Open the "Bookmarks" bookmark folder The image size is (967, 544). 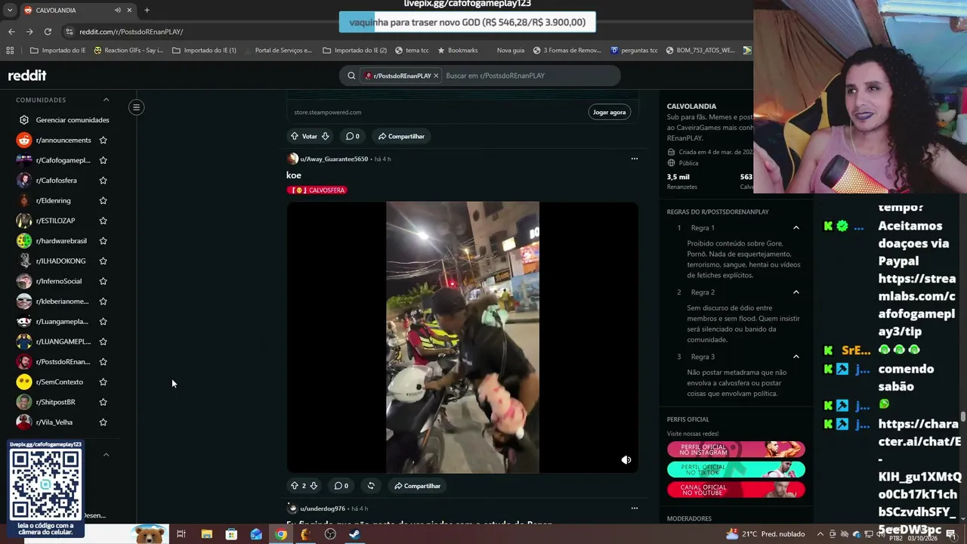457,51
